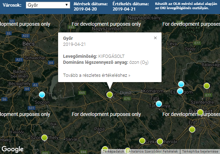Select green marker left of Székesfehérvár label

coord(142,141)
